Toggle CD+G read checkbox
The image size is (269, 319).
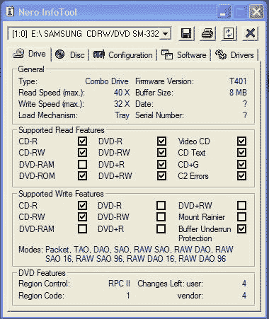tap(242, 164)
